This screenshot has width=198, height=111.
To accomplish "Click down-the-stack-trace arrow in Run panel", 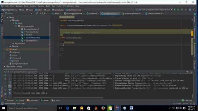I will pyautogui.click(x=10, y=79).
